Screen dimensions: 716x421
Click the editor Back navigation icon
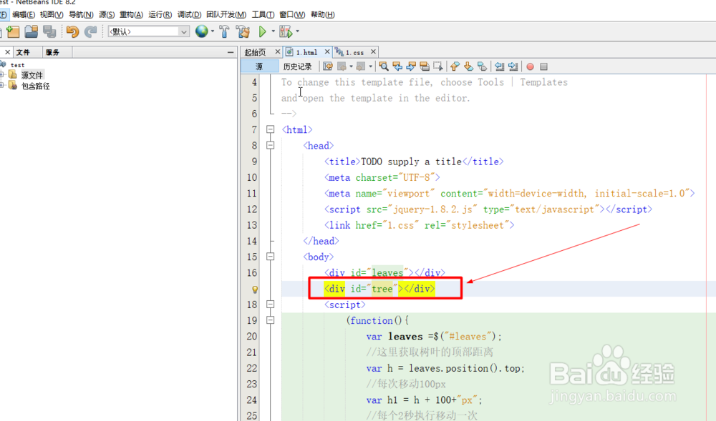click(x=342, y=66)
